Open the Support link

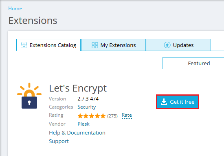[59, 141]
